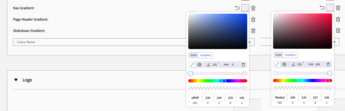This screenshot has height=111, width=345.
Task: Collapse the Logo section
Action: pos(16,80)
